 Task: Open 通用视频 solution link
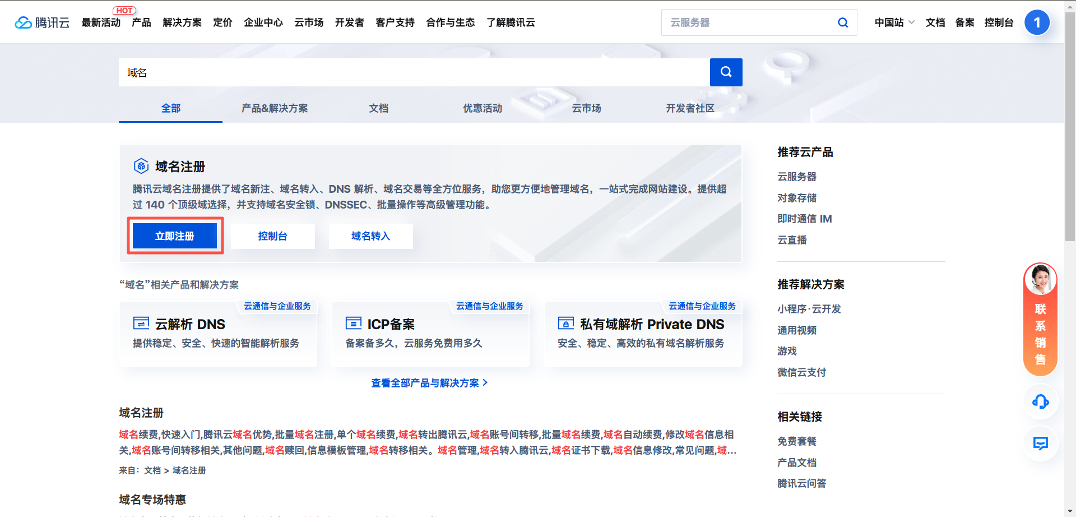(797, 330)
